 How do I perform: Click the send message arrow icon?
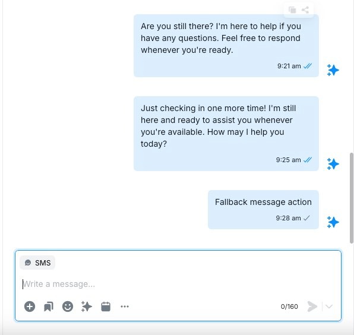click(x=312, y=306)
